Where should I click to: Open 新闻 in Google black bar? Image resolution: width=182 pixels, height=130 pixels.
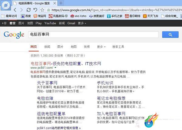point(62,23)
